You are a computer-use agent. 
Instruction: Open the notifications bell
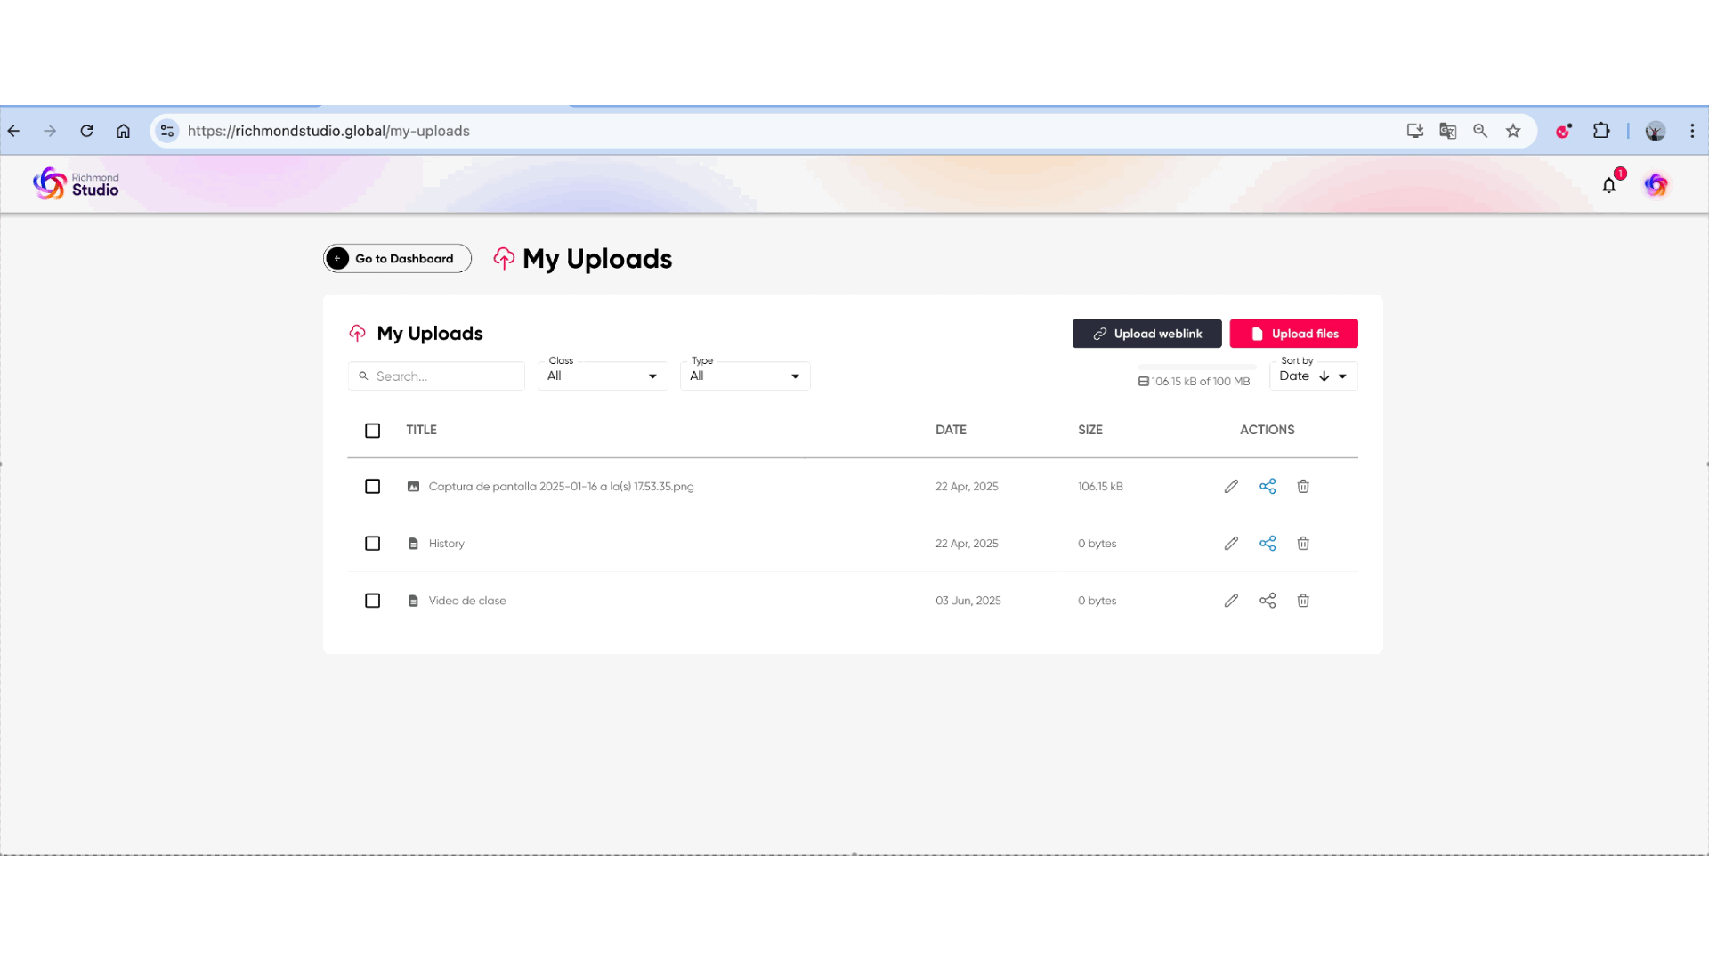(1608, 185)
